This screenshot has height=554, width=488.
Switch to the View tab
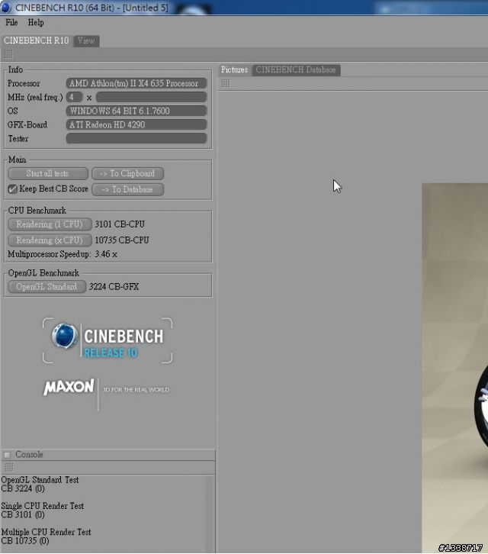click(86, 40)
